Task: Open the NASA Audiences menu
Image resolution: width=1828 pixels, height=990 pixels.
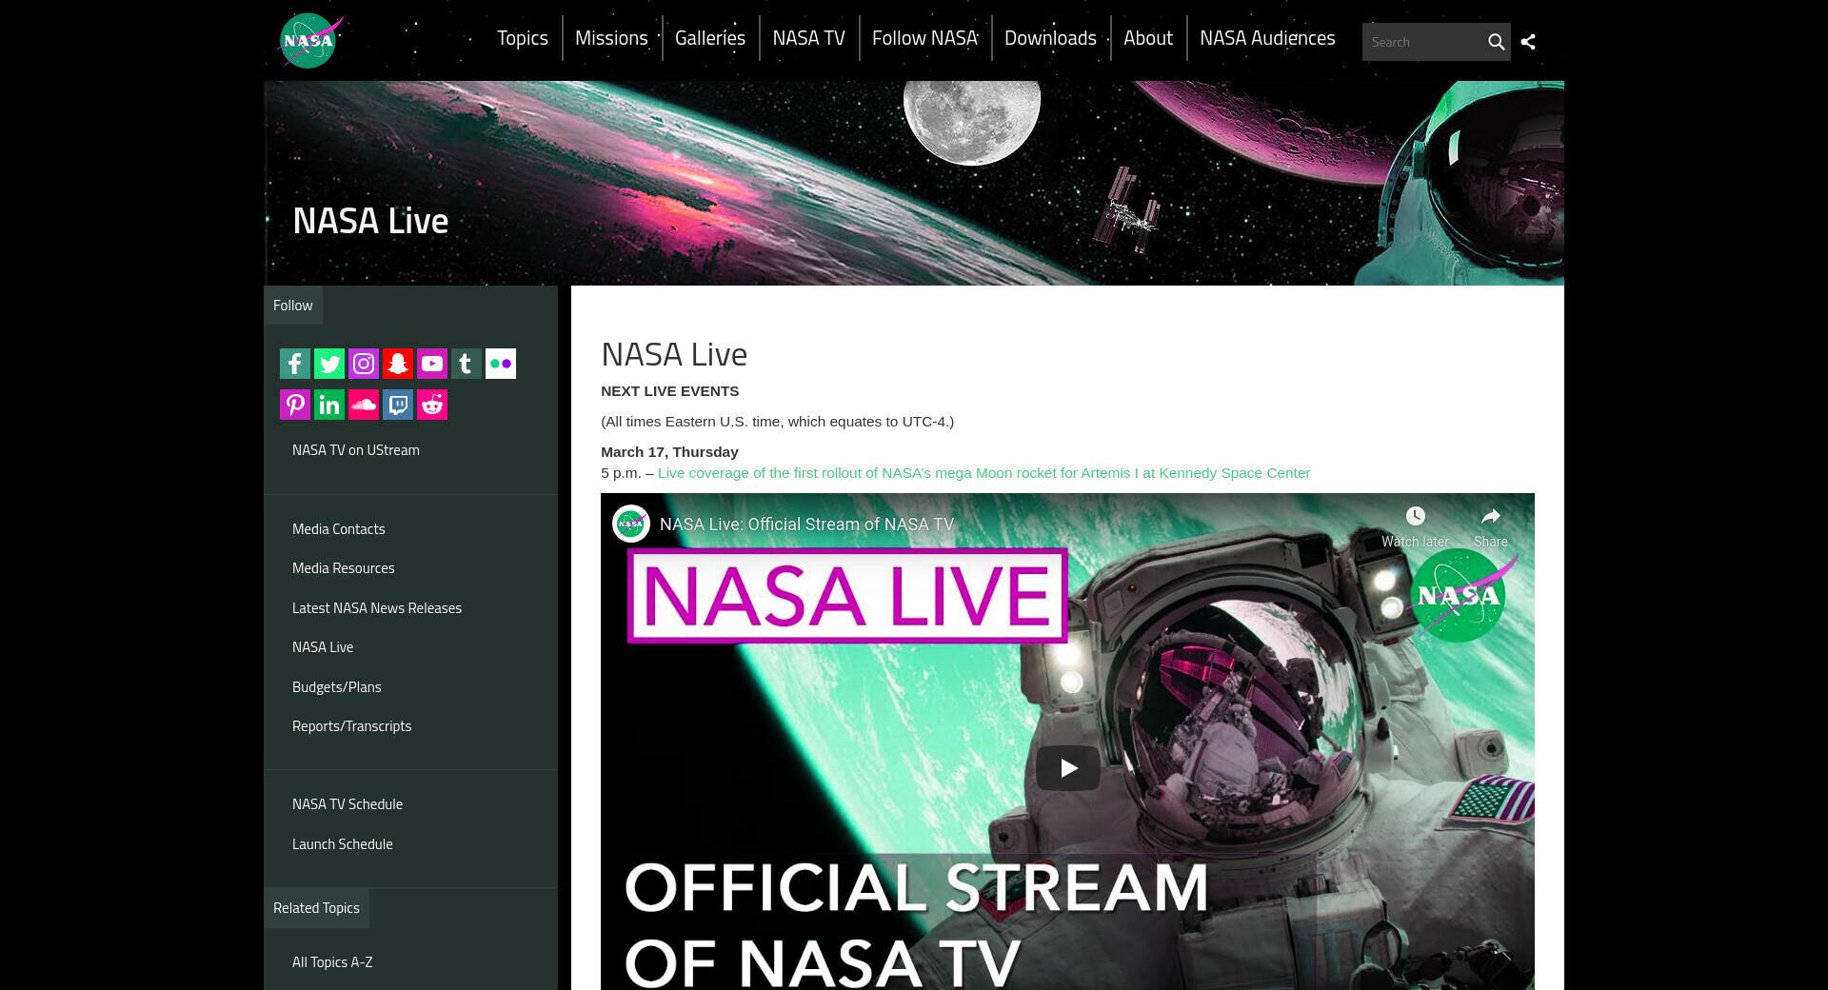Action: 1267,38
